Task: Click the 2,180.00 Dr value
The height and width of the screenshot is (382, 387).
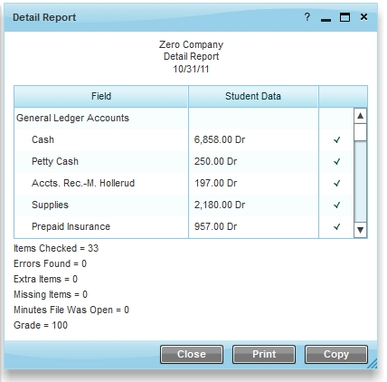Action: pos(220,205)
